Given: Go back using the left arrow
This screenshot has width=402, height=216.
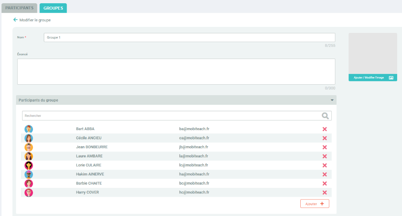Looking at the screenshot, I should [x=15, y=20].
